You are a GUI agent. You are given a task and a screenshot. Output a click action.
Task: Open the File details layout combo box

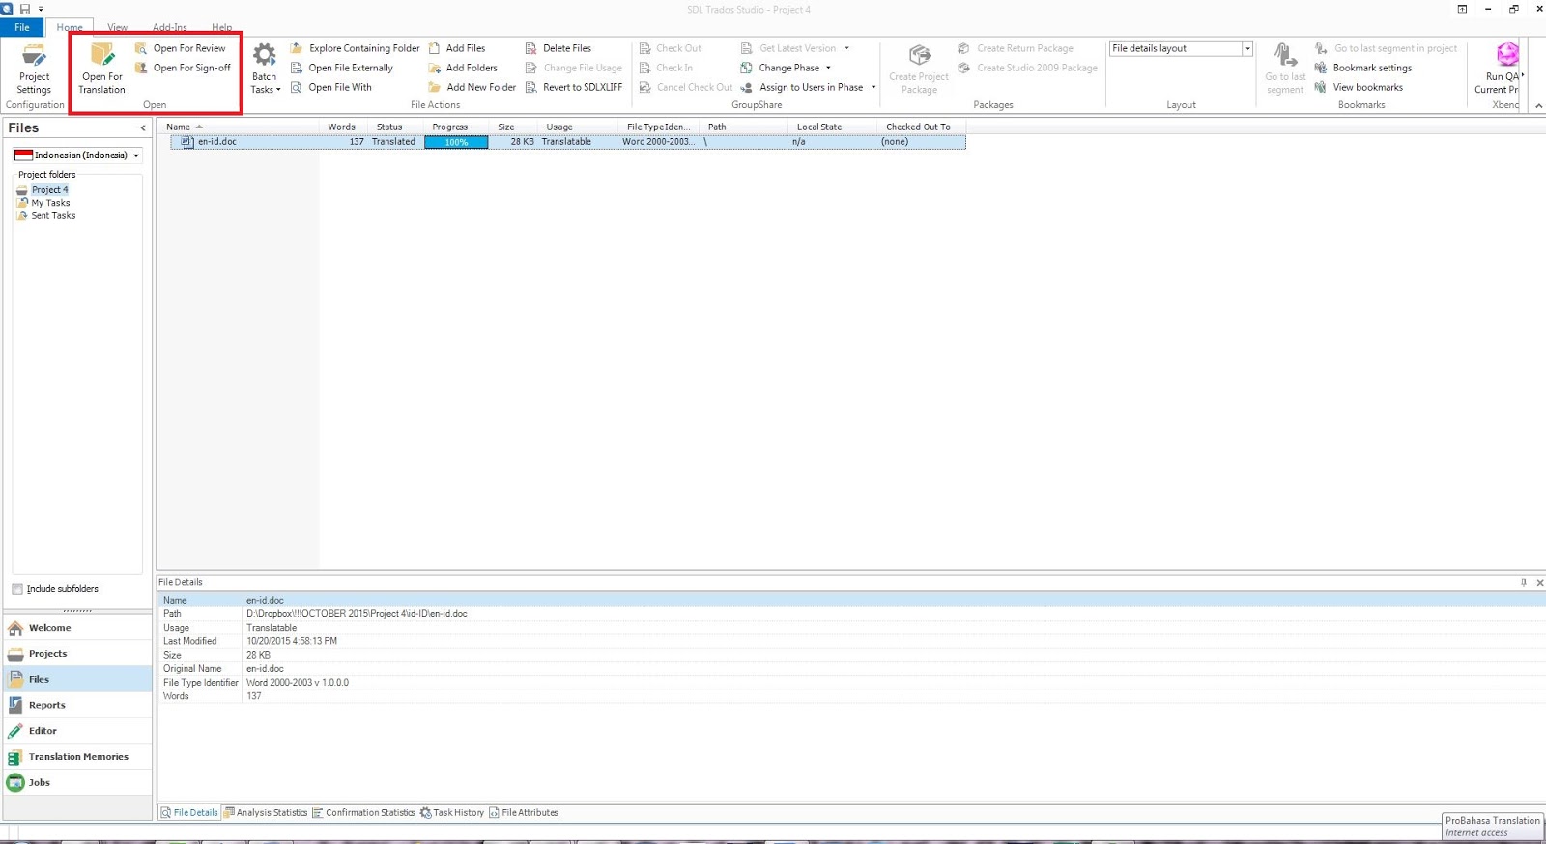1181,48
